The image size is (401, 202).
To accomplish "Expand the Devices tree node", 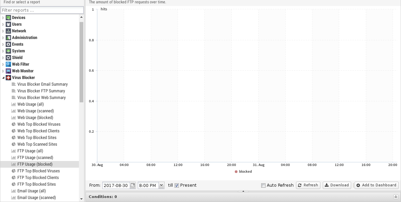I will click(3, 18).
